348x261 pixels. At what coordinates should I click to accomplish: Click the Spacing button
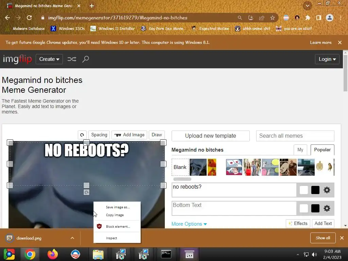pos(99,135)
